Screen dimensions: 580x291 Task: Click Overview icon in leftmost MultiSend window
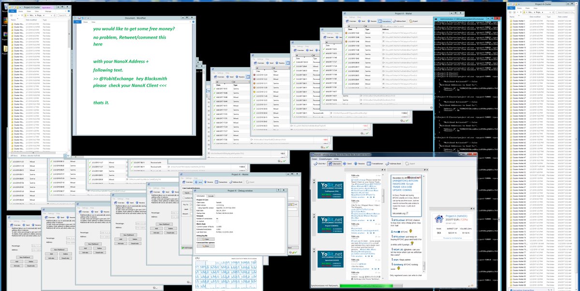[12, 225]
